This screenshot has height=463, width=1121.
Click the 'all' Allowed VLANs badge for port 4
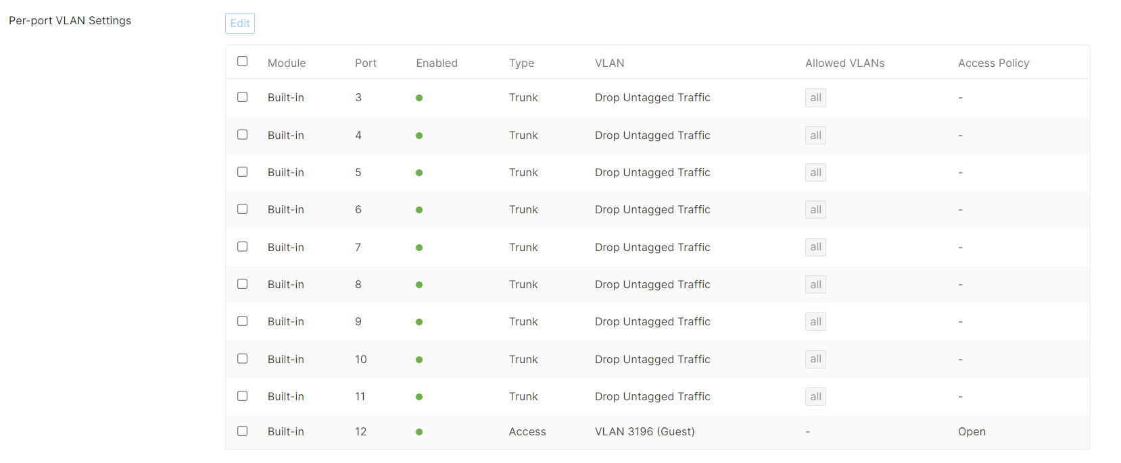click(815, 135)
